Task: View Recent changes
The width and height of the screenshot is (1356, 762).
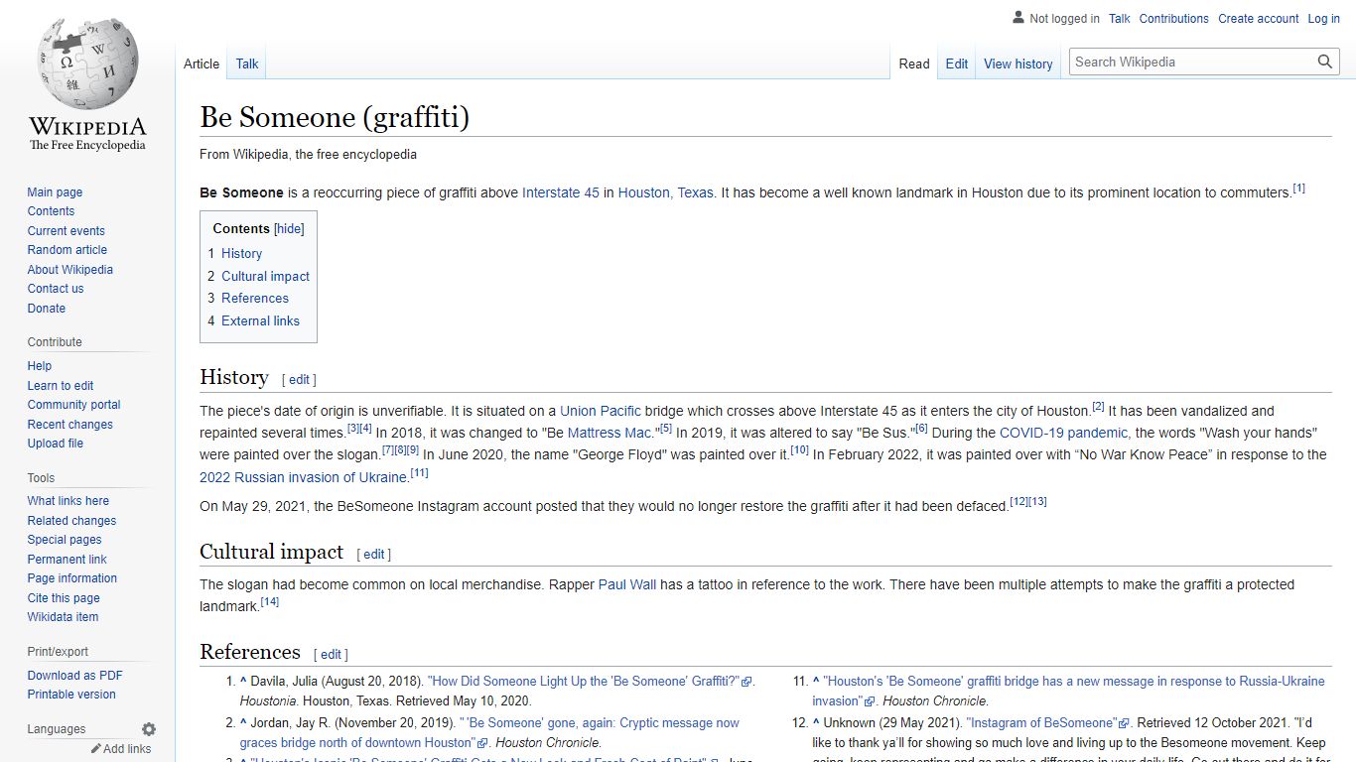Action: click(69, 425)
